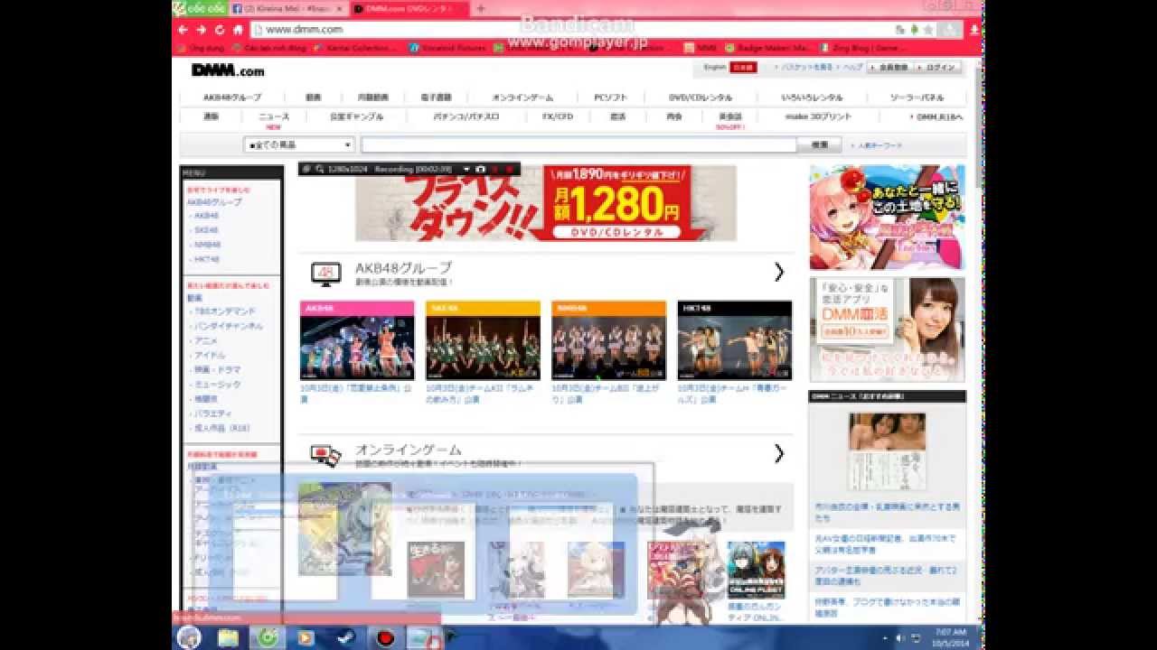Expand the AKB48グループ section chevron
Viewport: 1157px width, 650px height.
pos(778,273)
